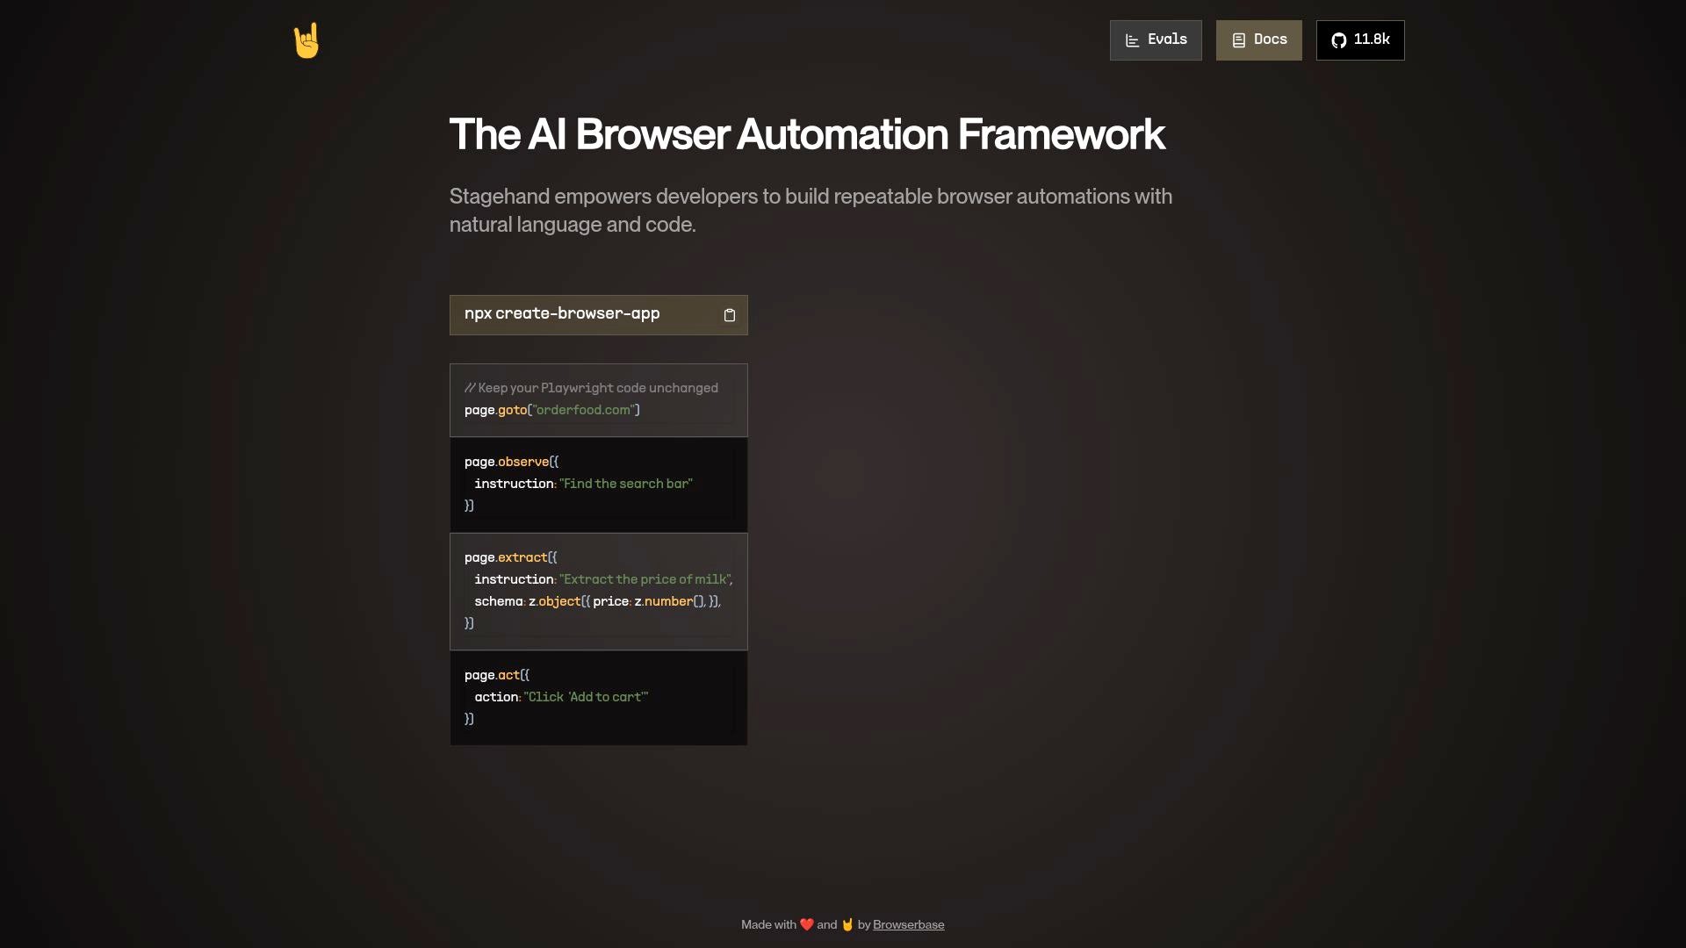1686x948 pixels.
Task: Click the Stagehand hand logo
Action: [306, 40]
